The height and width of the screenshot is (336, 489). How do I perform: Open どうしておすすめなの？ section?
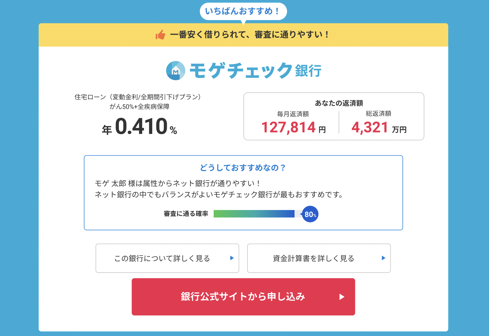pos(243,168)
